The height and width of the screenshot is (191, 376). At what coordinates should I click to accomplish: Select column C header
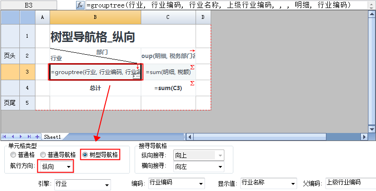click(168, 17)
